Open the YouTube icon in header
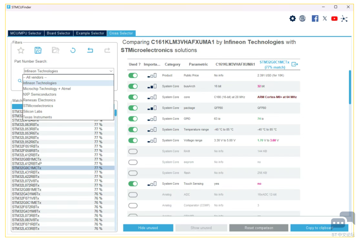Viewport: 358px width, 240px height. click(x=334, y=19)
